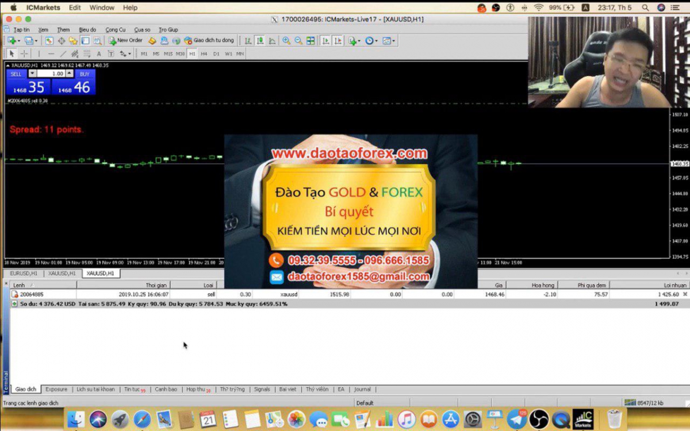The width and height of the screenshot is (690, 431).
Task: Open the New Chart toolbar icon
Action: pyautogui.click(x=11, y=41)
